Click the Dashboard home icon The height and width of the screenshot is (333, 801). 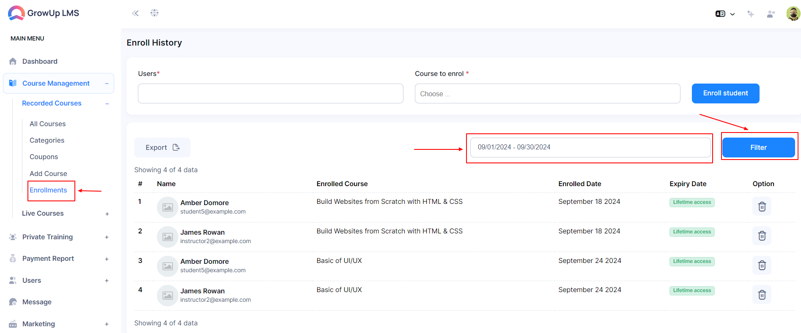coord(13,61)
